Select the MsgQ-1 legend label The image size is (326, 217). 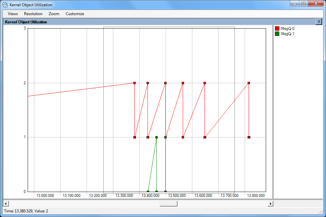[x=287, y=34]
